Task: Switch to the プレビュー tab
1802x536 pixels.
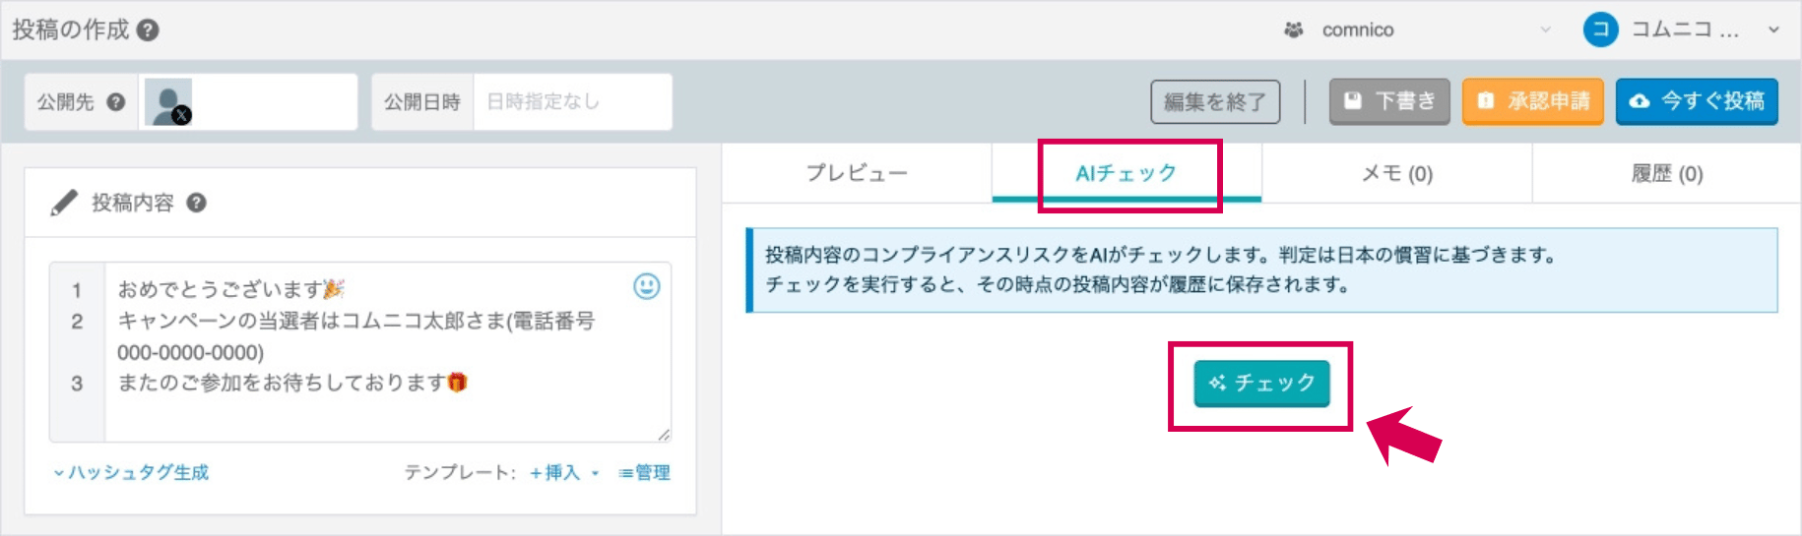Action: (x=857, y=173)
